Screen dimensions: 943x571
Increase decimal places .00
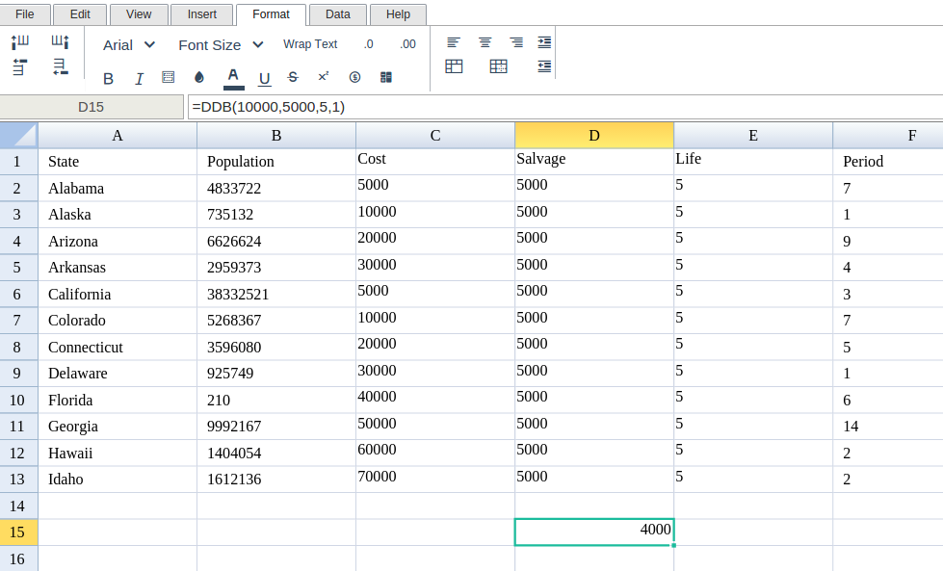tap(407, 44)
